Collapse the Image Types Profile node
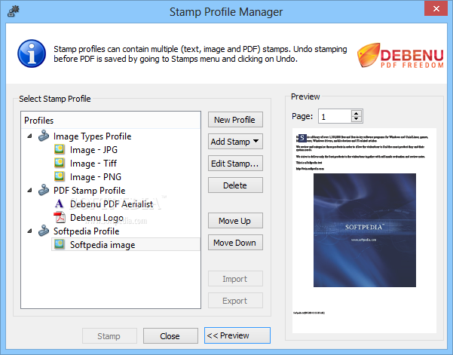453x355 pixels. point(29,136)
